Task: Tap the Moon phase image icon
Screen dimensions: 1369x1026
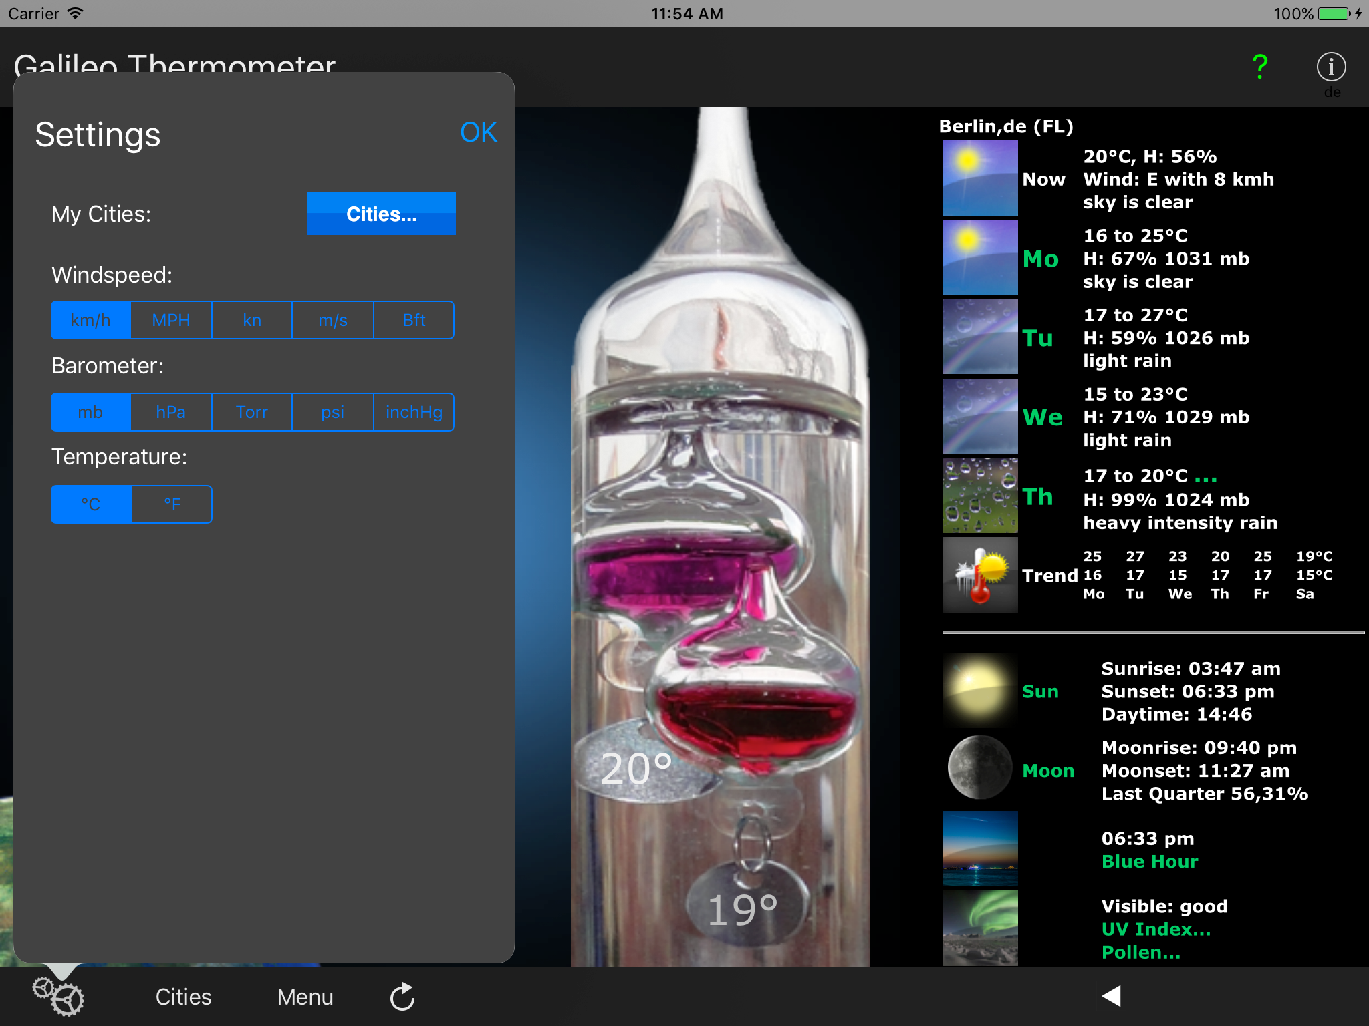Action: [x=979, y=768]
